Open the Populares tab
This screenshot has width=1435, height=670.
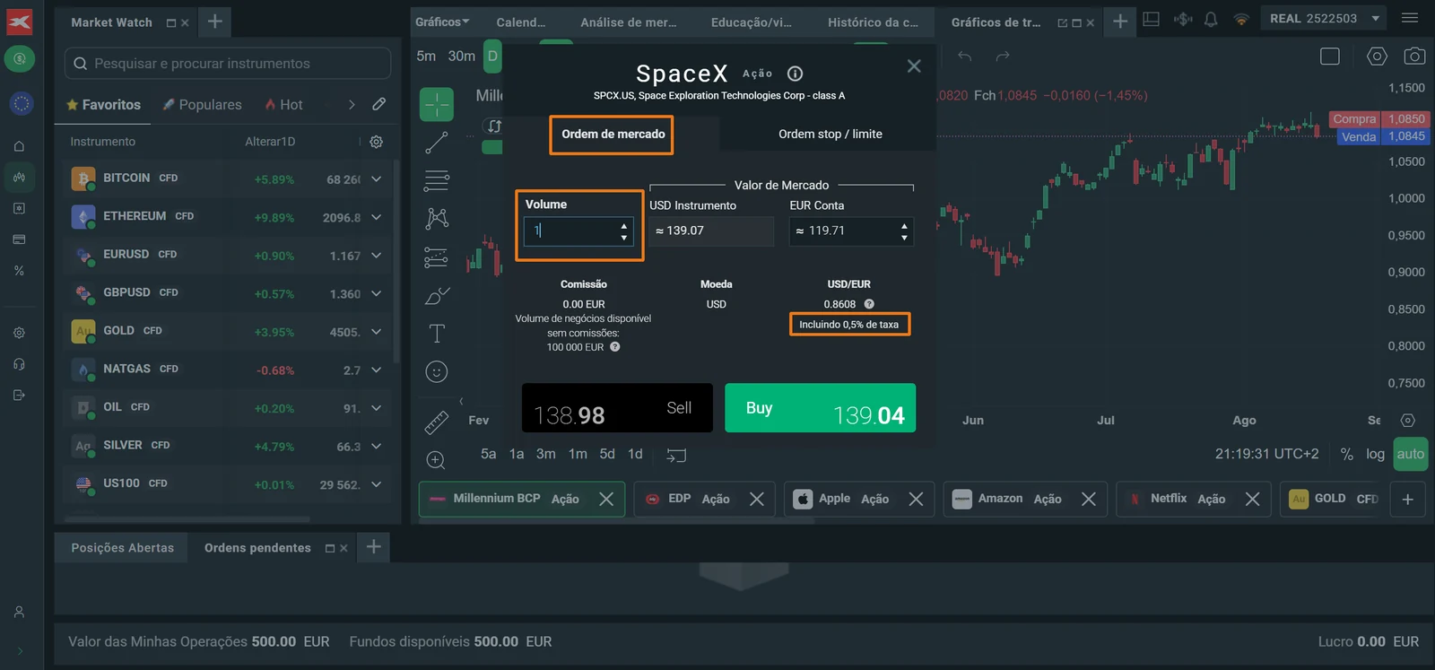[202, 104]
